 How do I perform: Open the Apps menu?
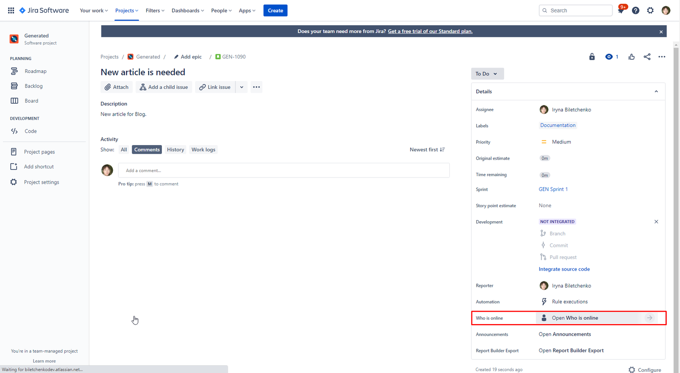click(247, 10)
